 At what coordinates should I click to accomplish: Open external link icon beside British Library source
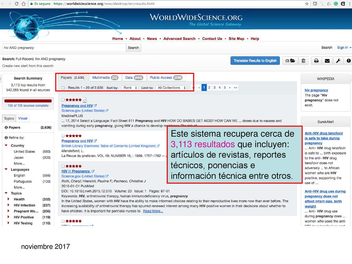pyautogui.click(x=158, y=146)
